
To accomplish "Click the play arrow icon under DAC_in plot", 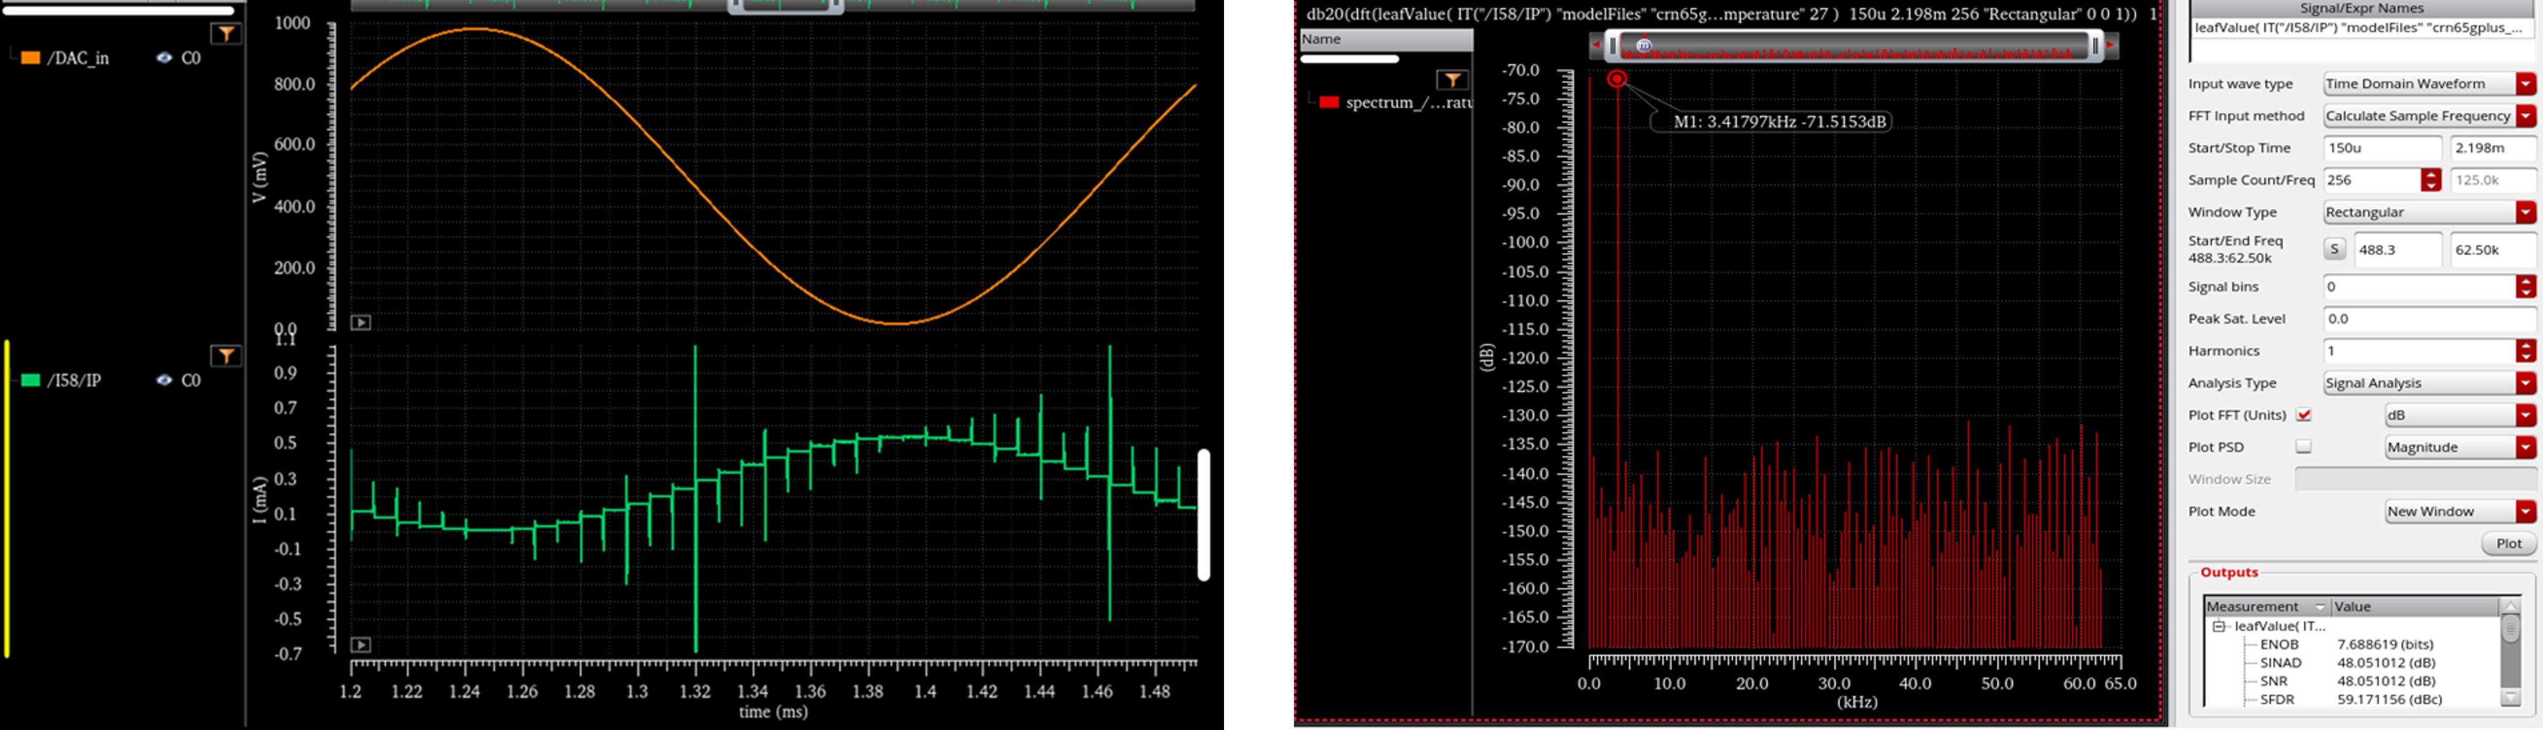I will [361, 323].
